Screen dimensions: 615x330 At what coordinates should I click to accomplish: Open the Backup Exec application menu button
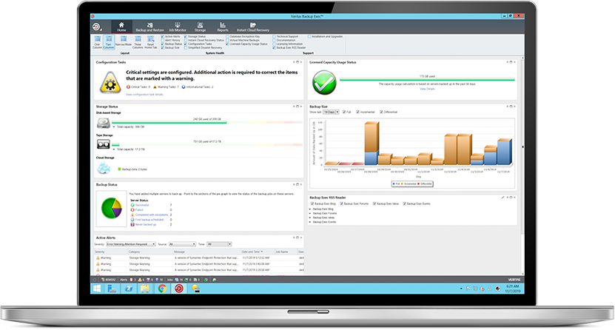coord(97,27)
